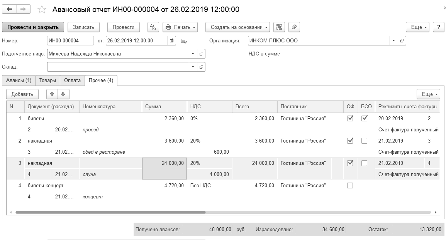The height and width of the screenshot is (240, 446).
Task: Toggle СФ checkbox in сауна row
Action: pyautogui.click(x=350, y=163)
